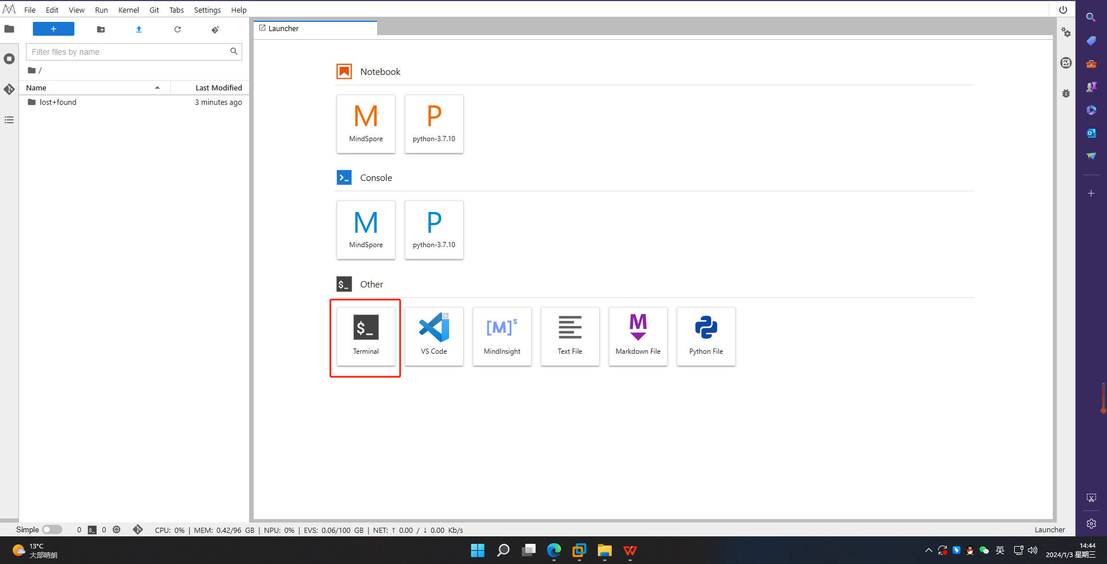Click the root folder breadcrumb
Image resolution: width=1107 pixels, height=564 pixels.
tap(32, 70)
